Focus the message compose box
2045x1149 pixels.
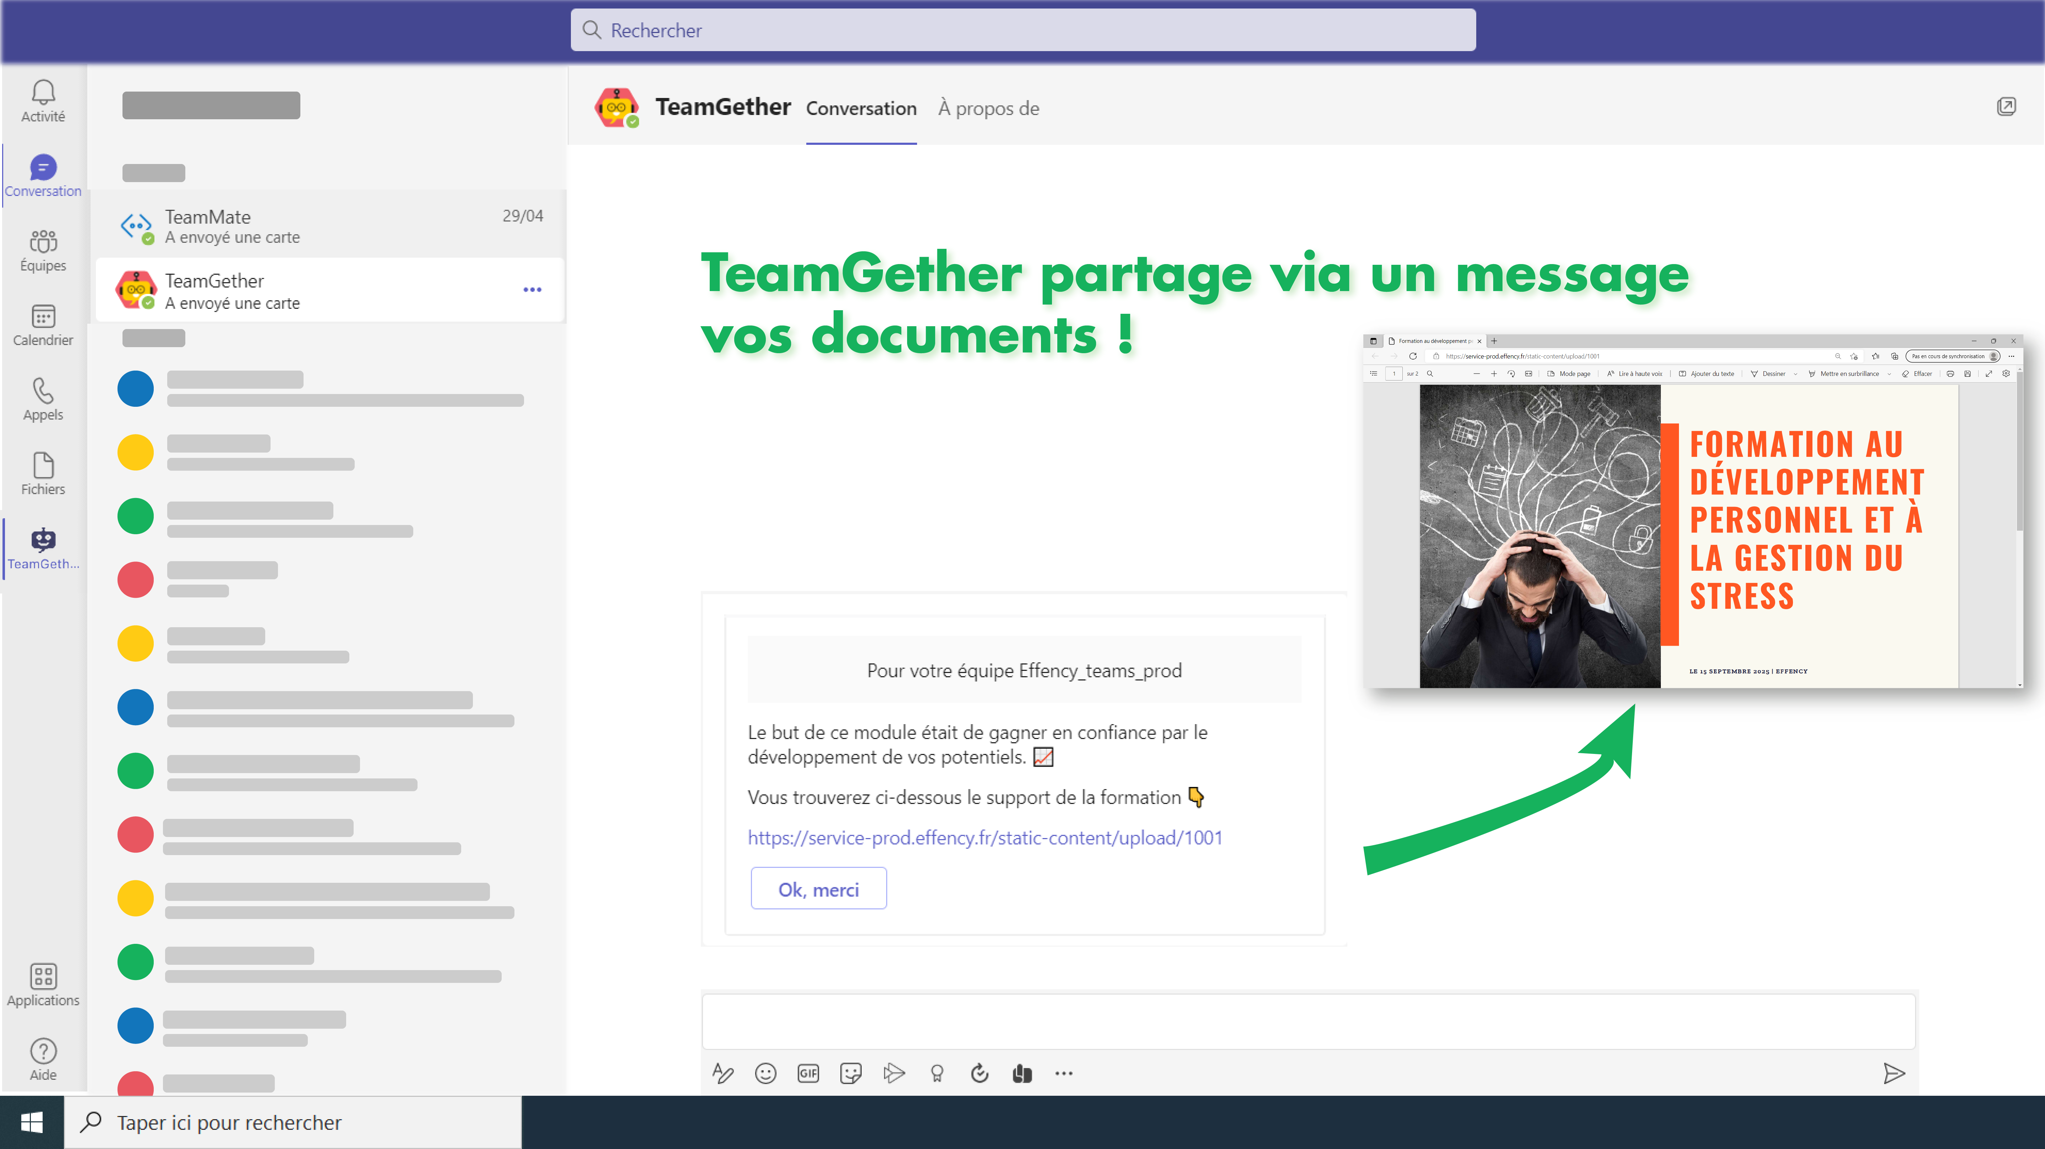pos(1308,1021)
